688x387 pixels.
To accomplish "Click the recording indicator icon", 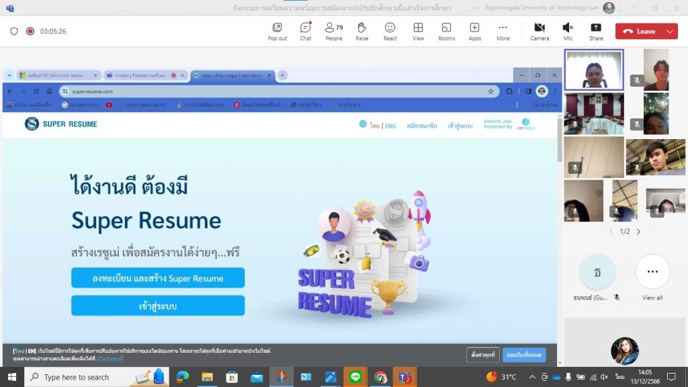I will 30,31.
